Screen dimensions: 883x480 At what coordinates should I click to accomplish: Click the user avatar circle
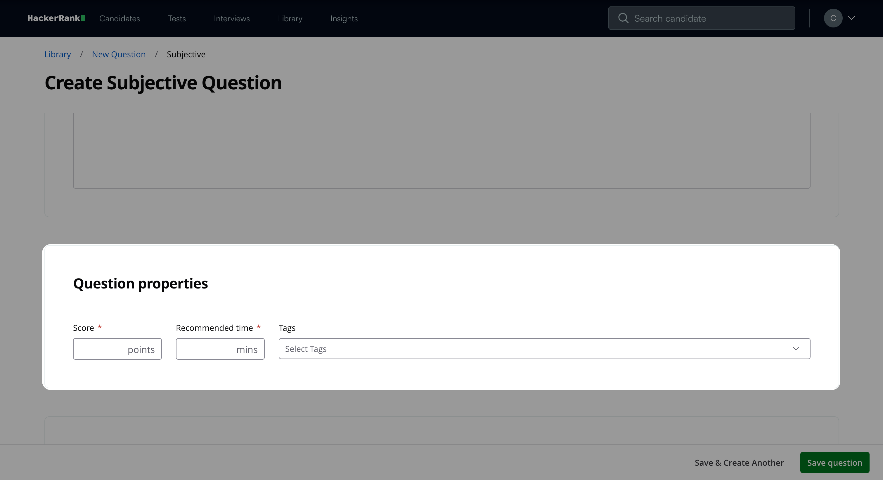coord(833,18)
